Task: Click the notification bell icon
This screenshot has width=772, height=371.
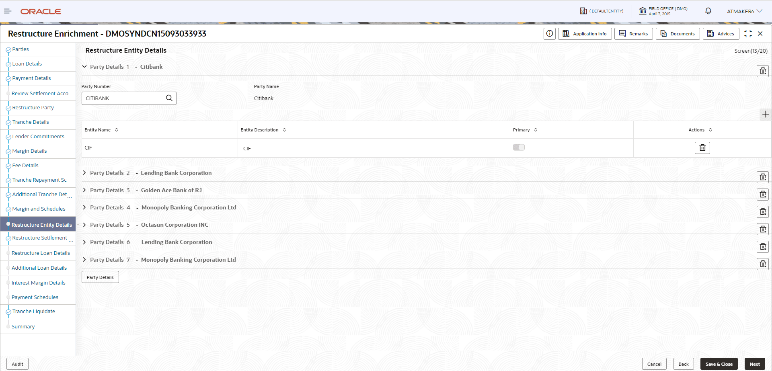Action: [708, 11]
